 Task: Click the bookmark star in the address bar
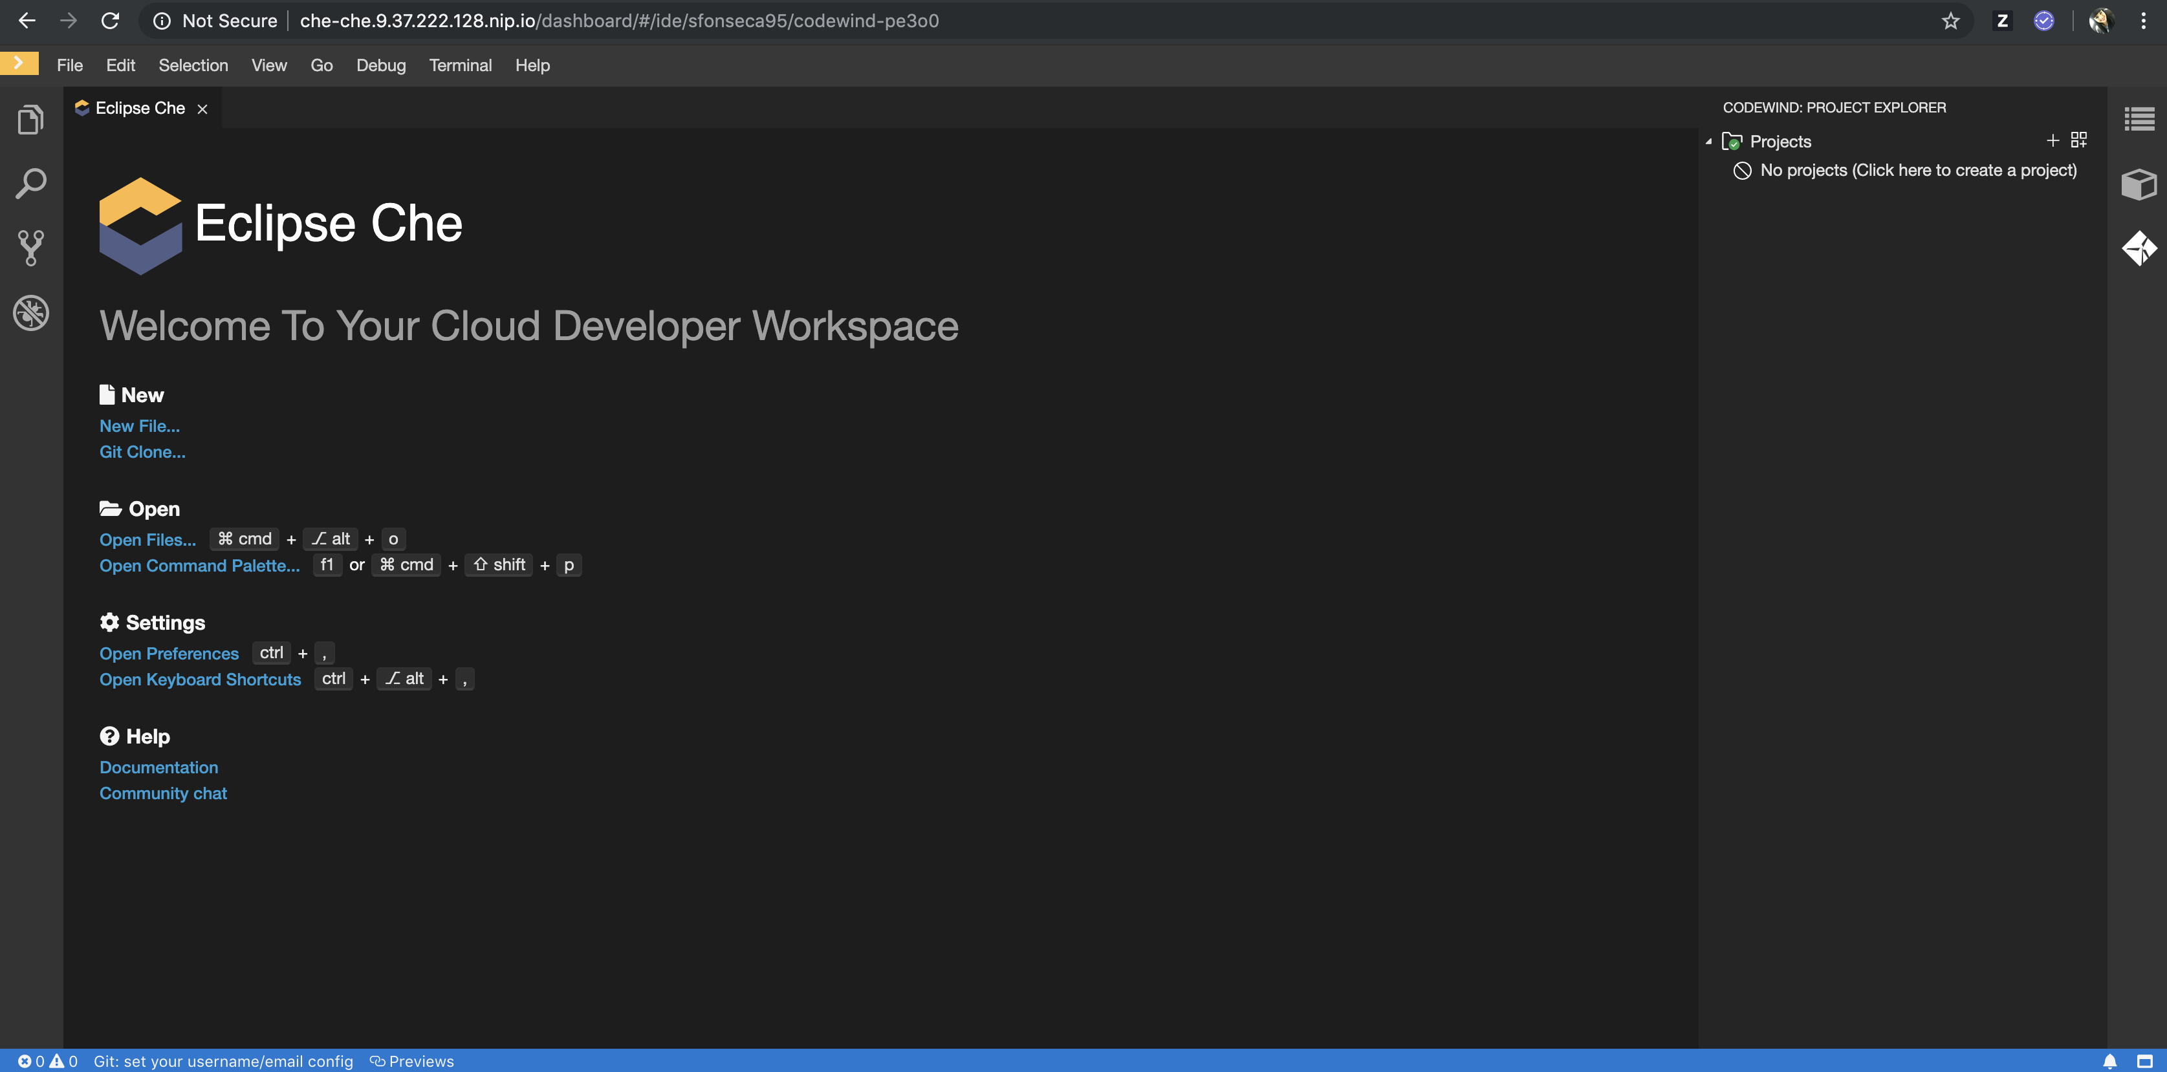click(x=1950, y=21)
